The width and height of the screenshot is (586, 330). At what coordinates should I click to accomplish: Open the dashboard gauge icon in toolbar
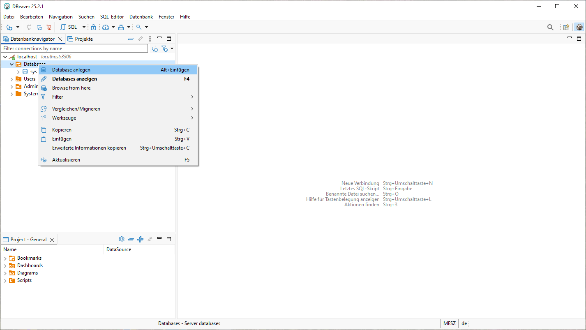106,27
